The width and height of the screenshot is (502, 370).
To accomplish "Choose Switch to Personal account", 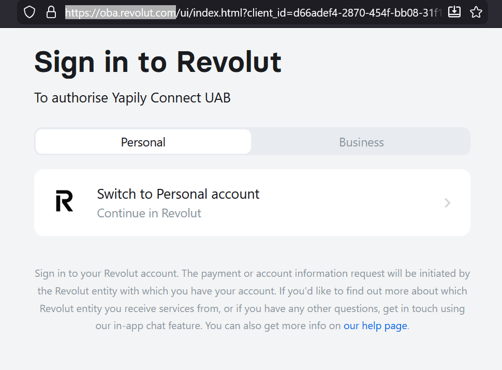I will [178, 194].
